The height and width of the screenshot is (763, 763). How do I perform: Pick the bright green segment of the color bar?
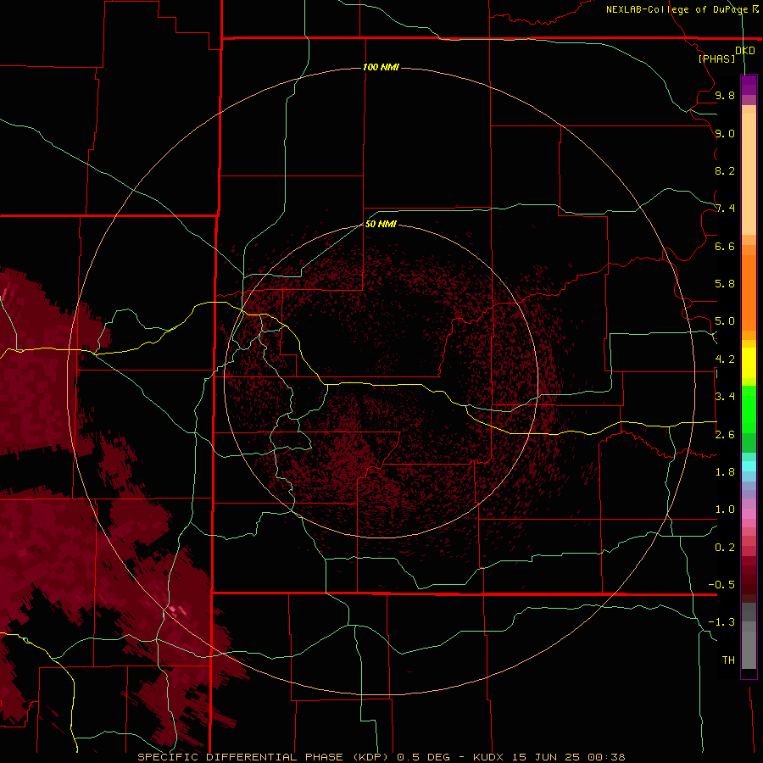(x=749, y=409)
